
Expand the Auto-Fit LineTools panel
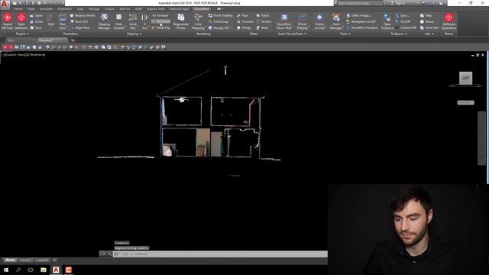click(x=292, y=34)
